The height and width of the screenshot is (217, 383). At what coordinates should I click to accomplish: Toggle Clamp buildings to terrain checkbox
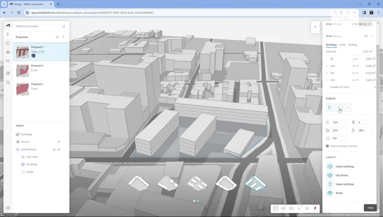(x=327, y=146)
